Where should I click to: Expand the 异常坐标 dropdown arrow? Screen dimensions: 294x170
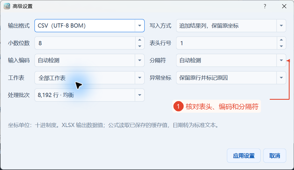(x=281, y=78)
